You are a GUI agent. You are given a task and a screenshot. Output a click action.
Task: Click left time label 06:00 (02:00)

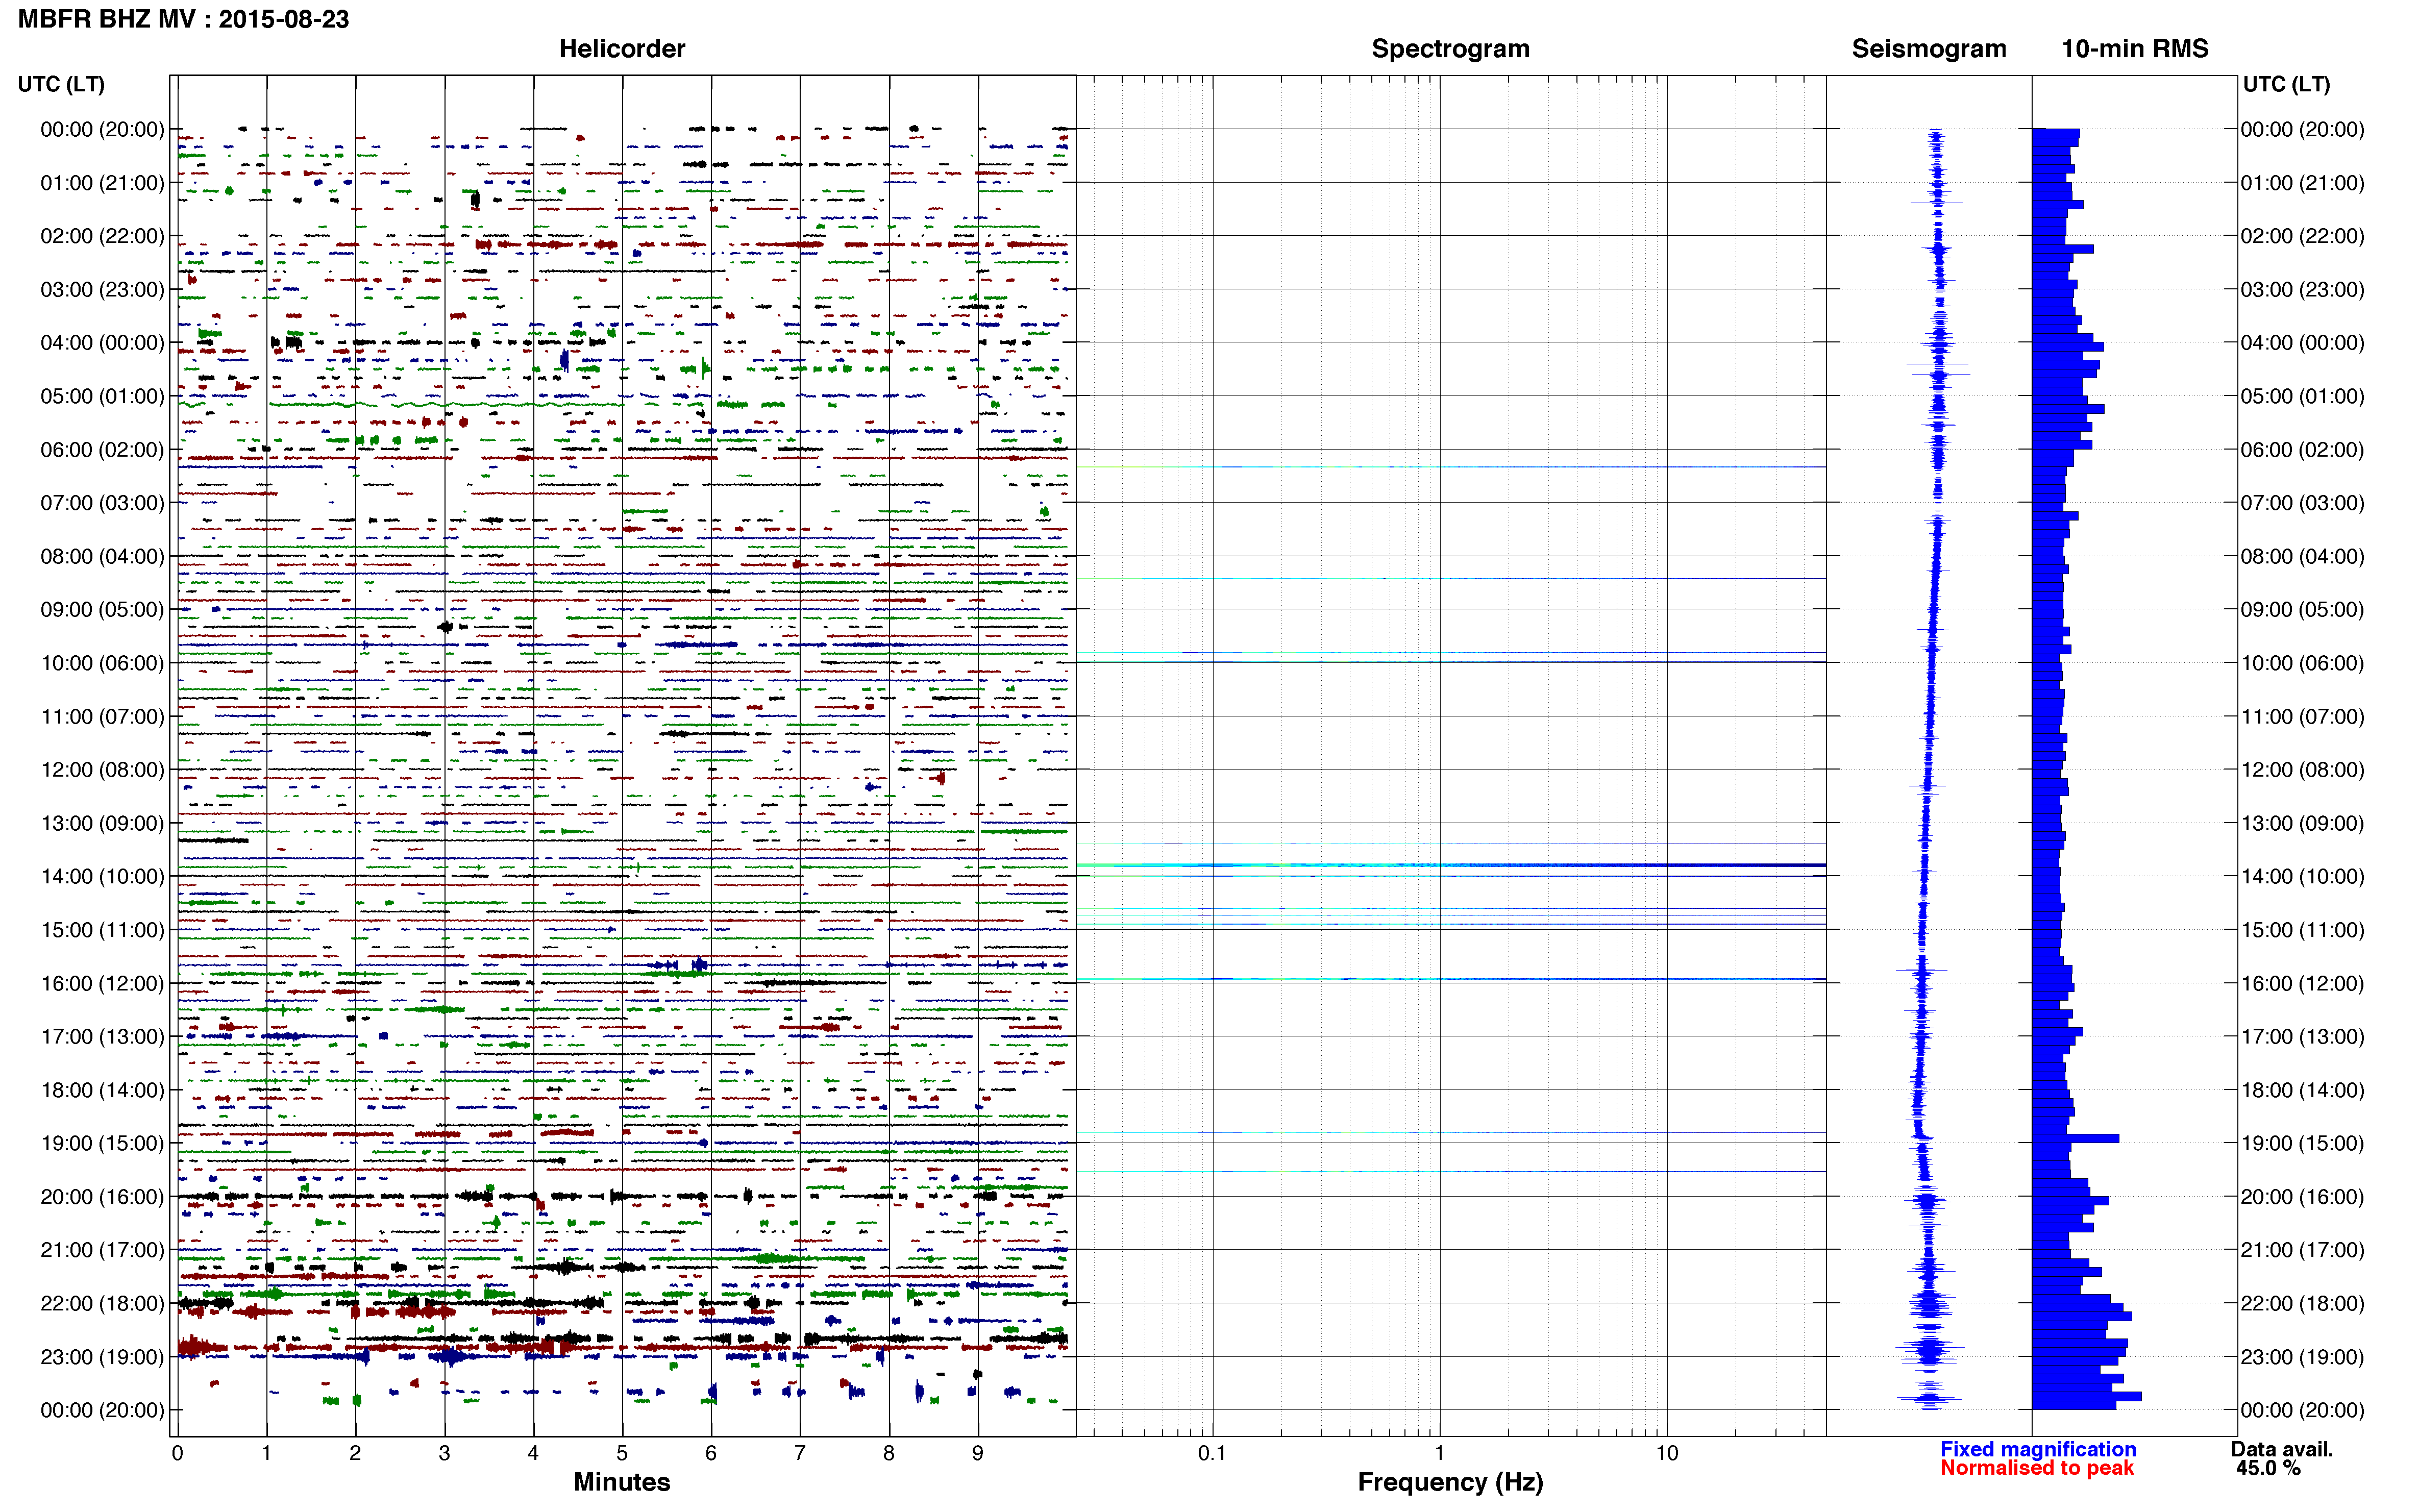click(102, 450)
